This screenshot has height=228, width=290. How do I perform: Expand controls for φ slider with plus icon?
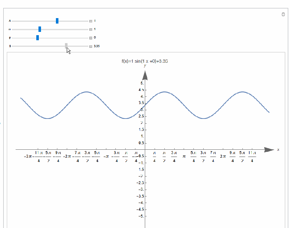click(91, 38)
